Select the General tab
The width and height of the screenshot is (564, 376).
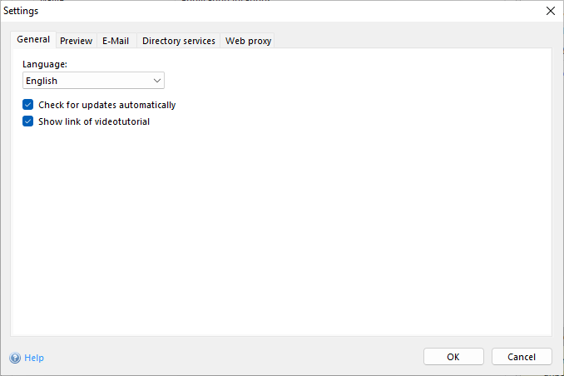(x=33, y=40)
